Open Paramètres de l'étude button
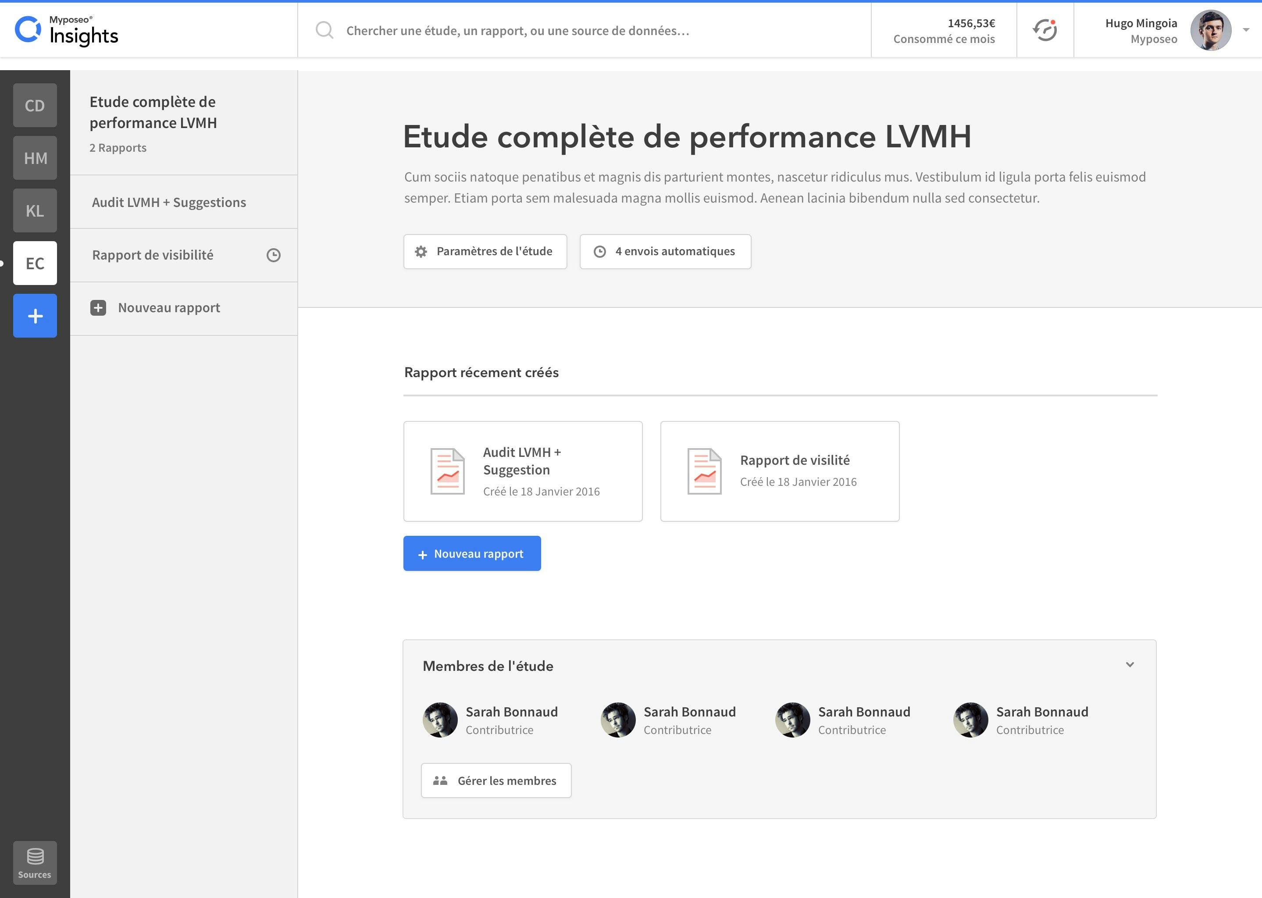1262x898 pixels. tap(485, 252)
